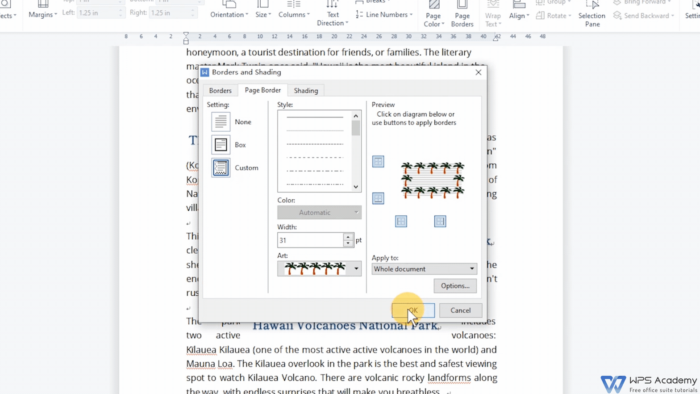Decrease border width with down arrow
Viewport: 700px width, 394px height.
[x=348, y=243]
